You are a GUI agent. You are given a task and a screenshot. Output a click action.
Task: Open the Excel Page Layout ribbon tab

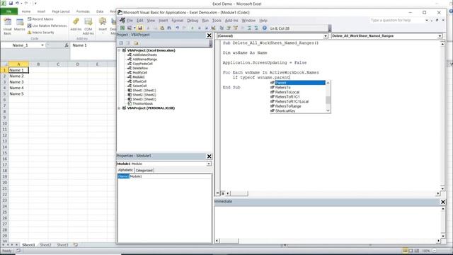pos(61,11)
